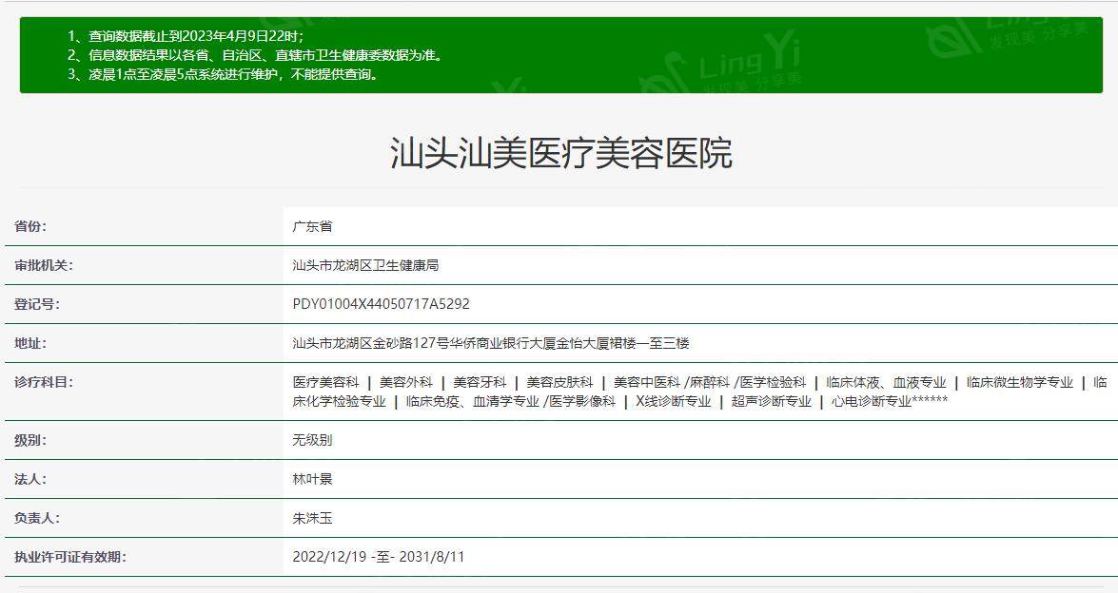The image size is (1118, 593).
Task: Select the 负责人 label
Action: click(36, 518)
